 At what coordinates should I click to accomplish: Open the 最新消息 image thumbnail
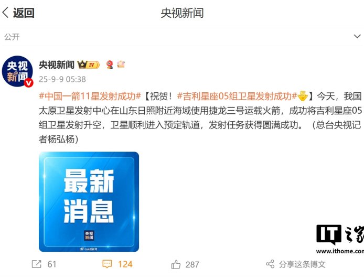(89, 202)
